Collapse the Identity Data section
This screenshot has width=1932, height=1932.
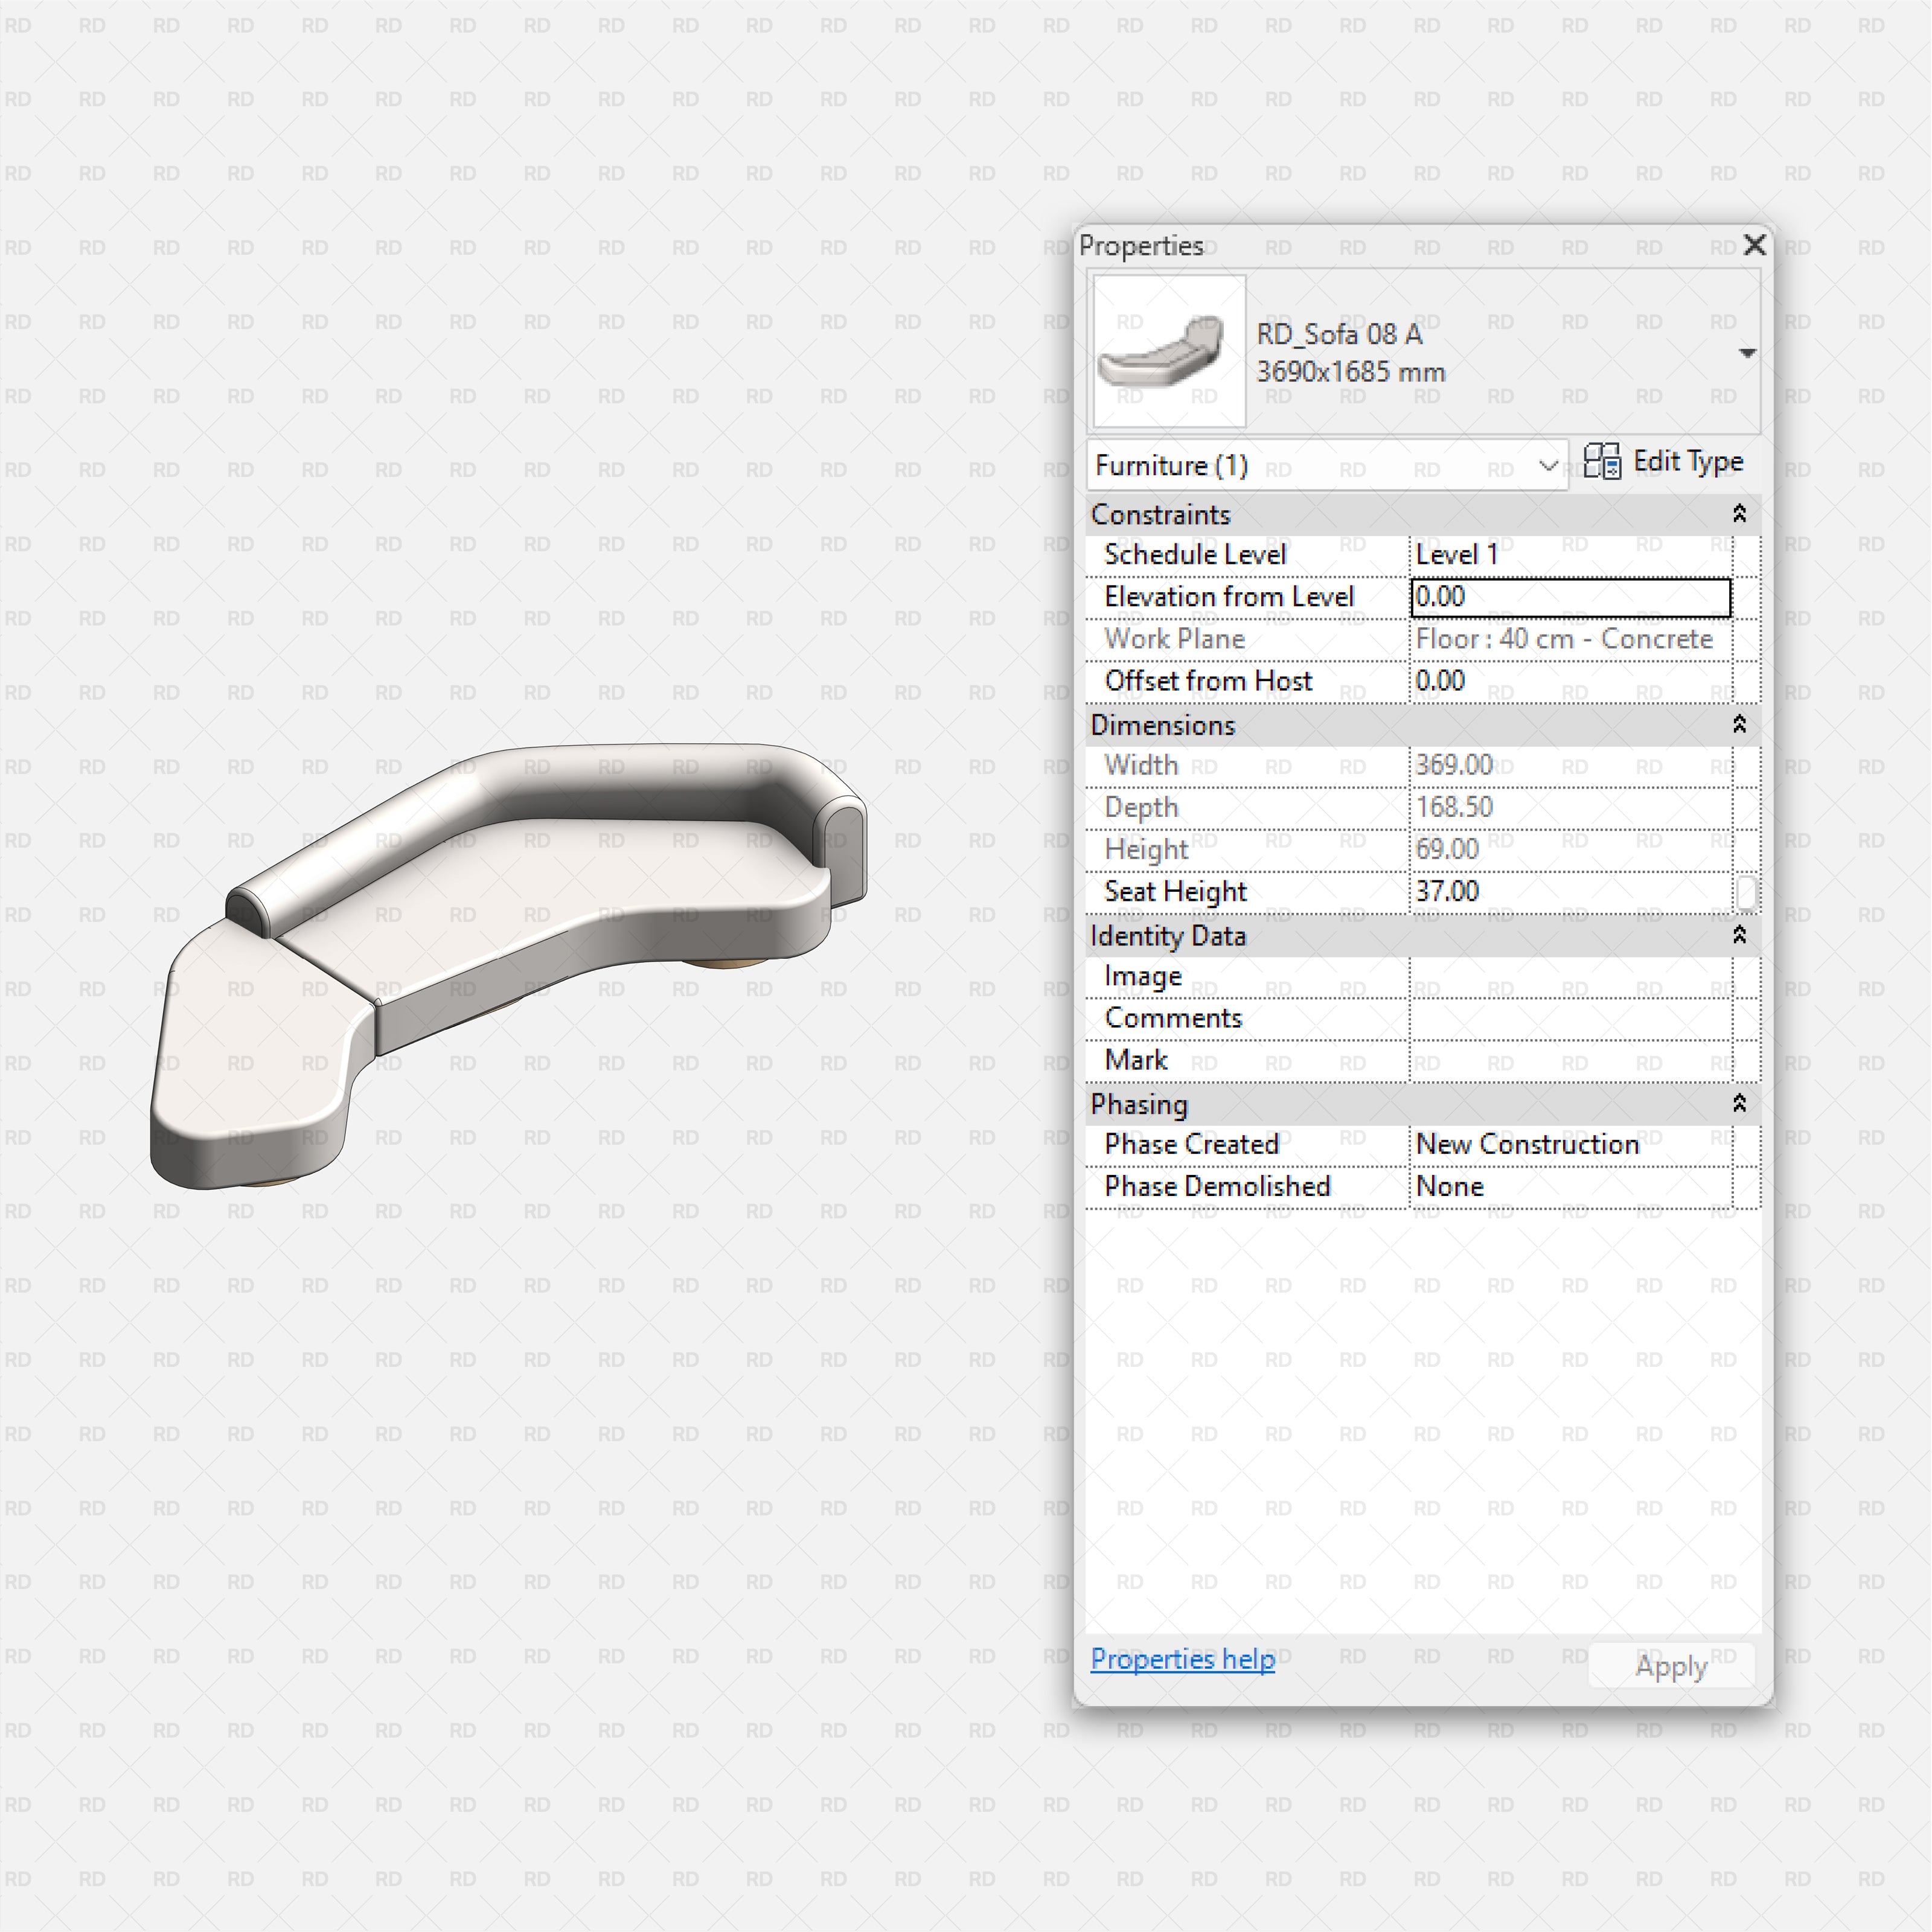1739,935
